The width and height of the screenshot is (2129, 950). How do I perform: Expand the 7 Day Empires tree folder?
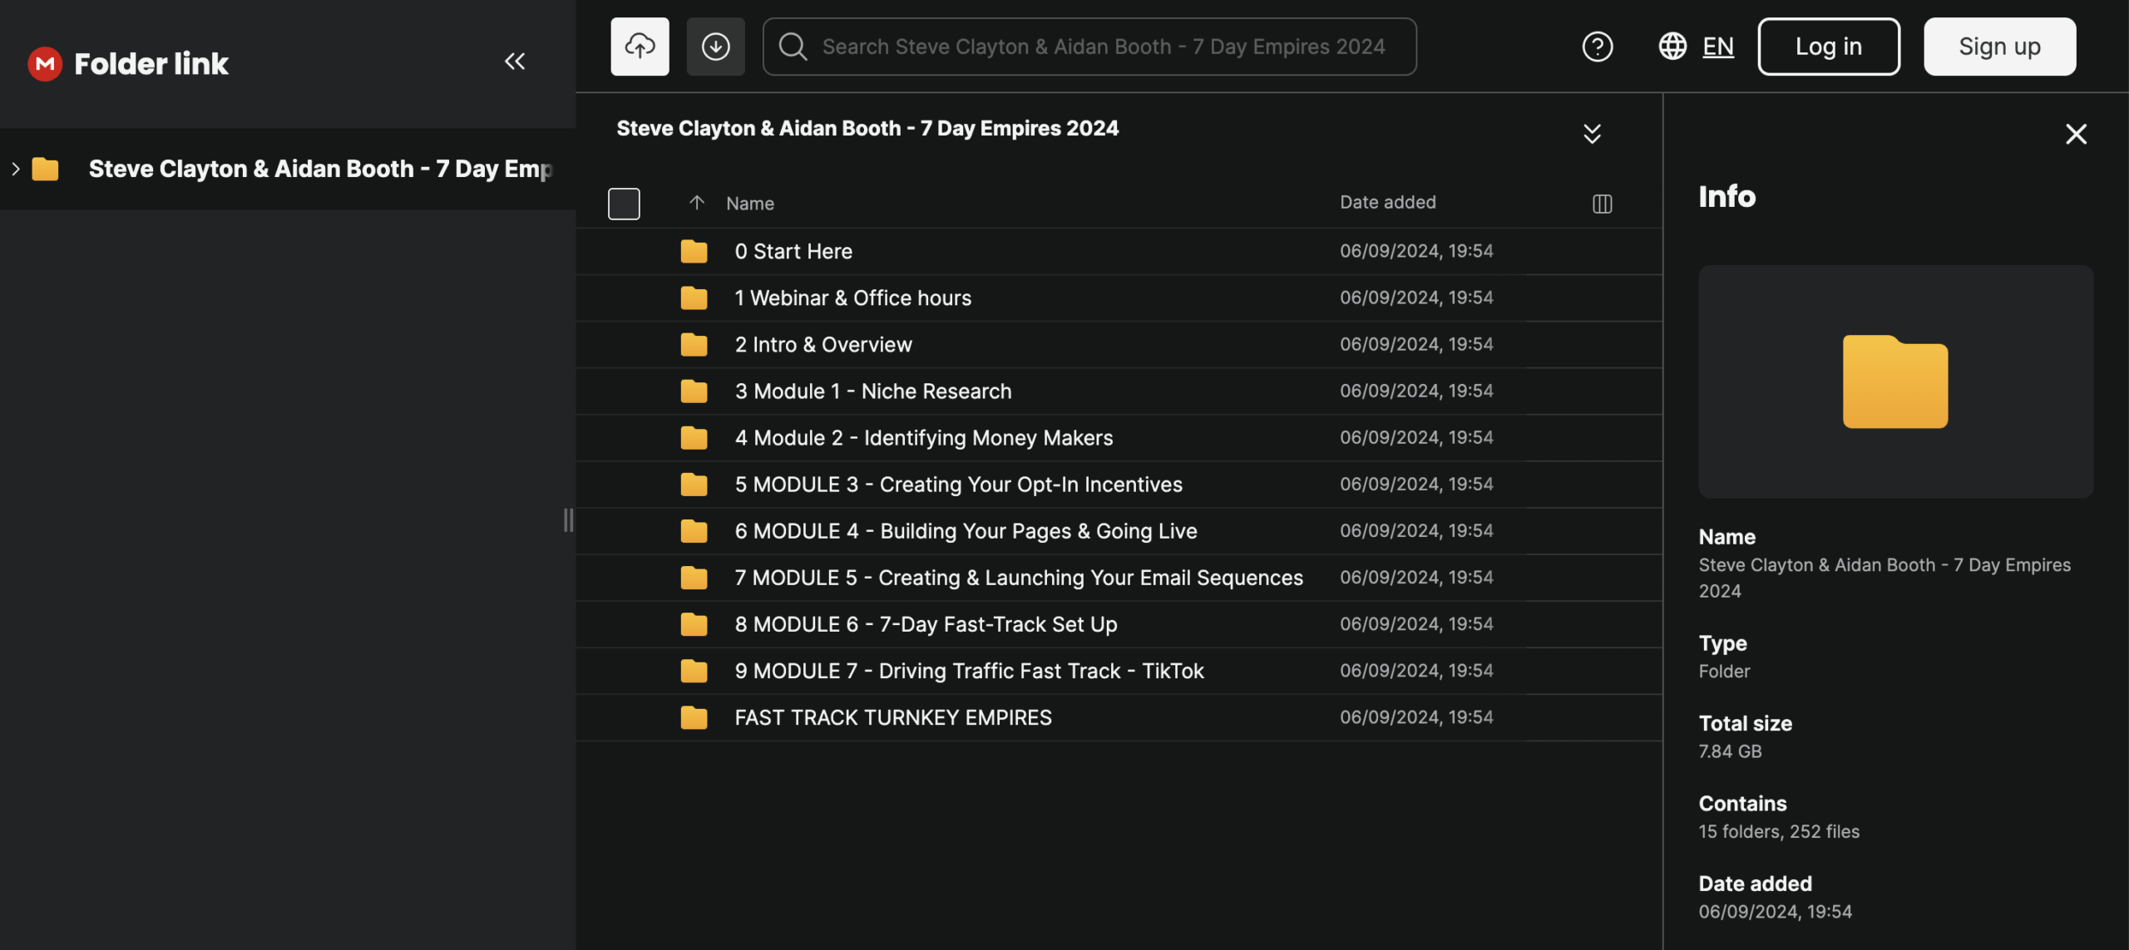coord(16,169)
